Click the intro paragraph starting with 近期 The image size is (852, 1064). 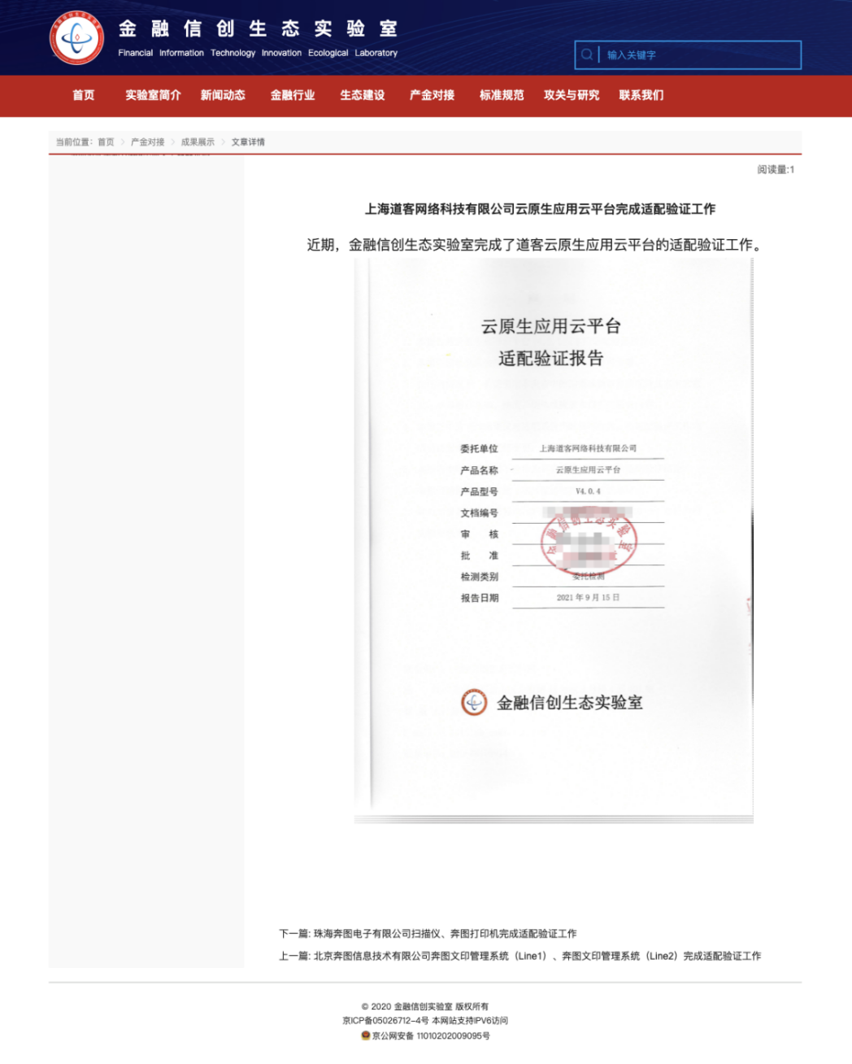pos(536,244)
